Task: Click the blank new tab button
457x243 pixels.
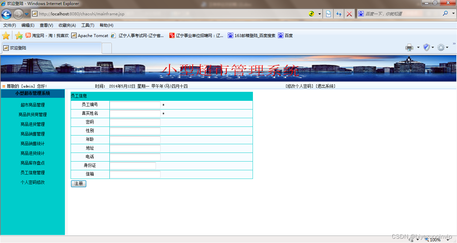Action: click(x=107, y=48)
